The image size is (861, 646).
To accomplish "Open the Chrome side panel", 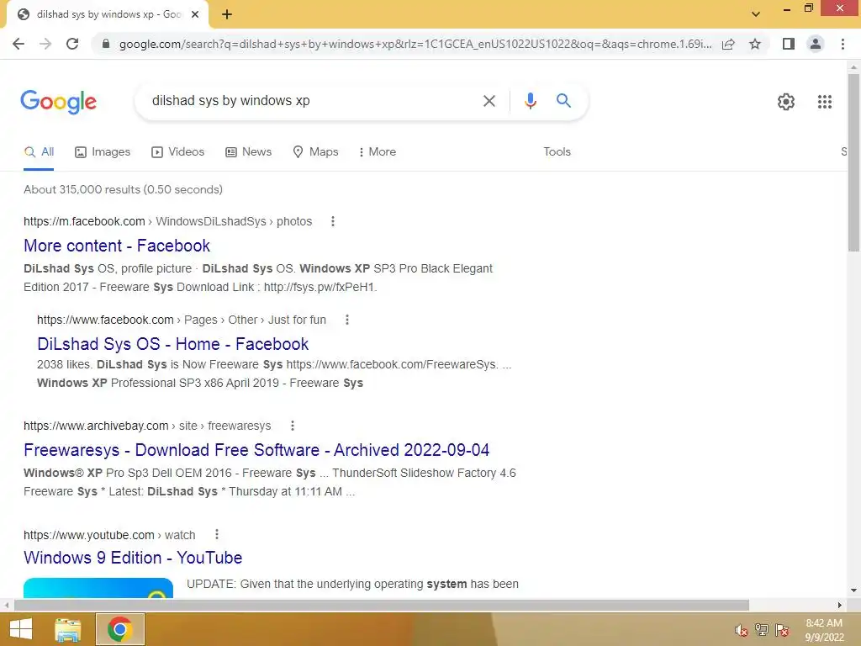I will 789,44.
